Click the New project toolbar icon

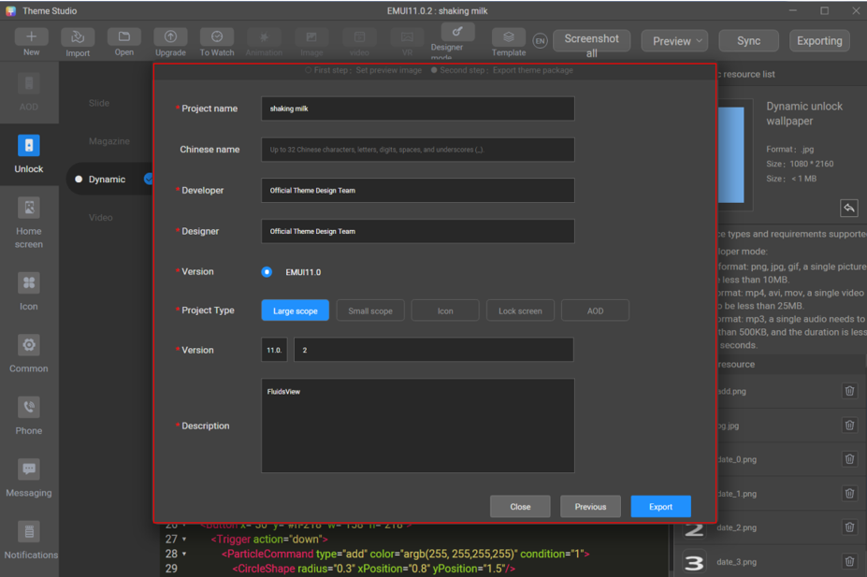(31, 37)
